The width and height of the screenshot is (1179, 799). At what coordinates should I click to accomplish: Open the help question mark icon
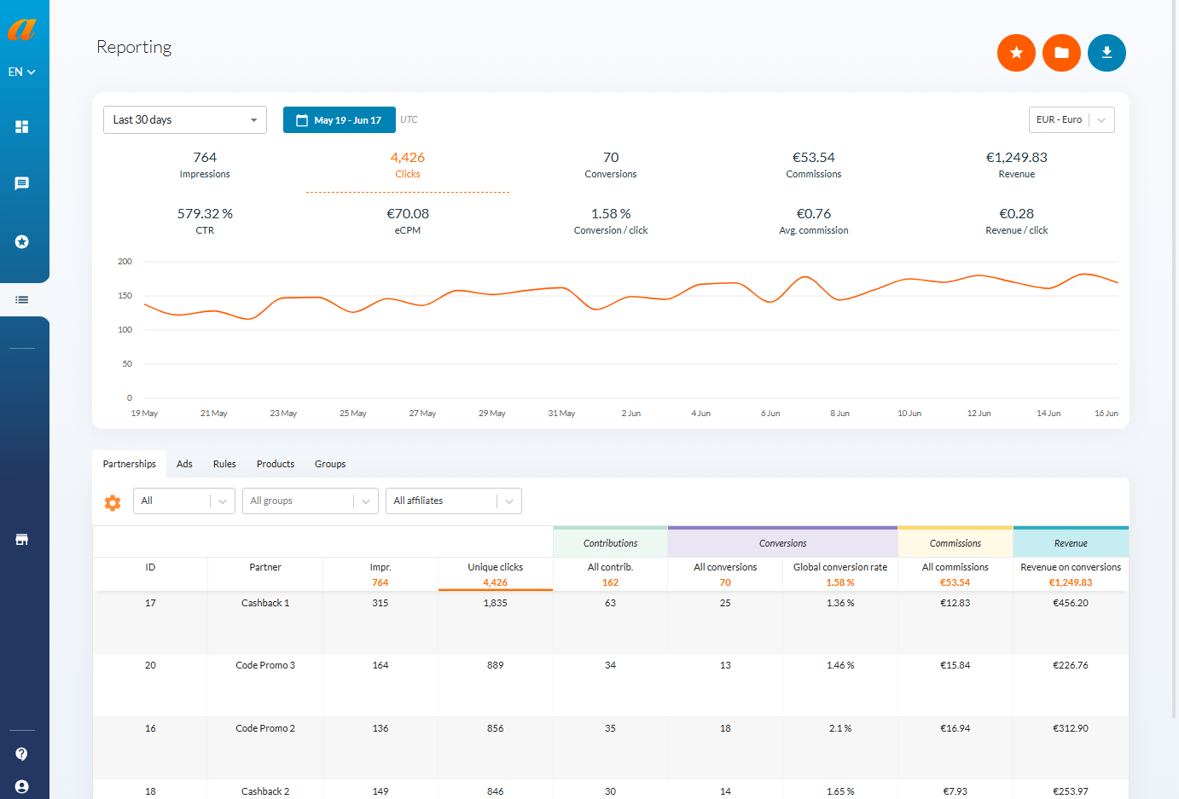point(22,754)
